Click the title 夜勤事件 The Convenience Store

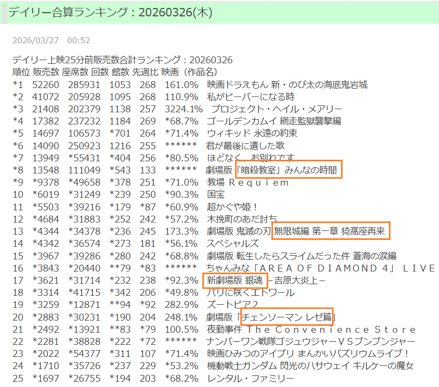pos(311,329)
